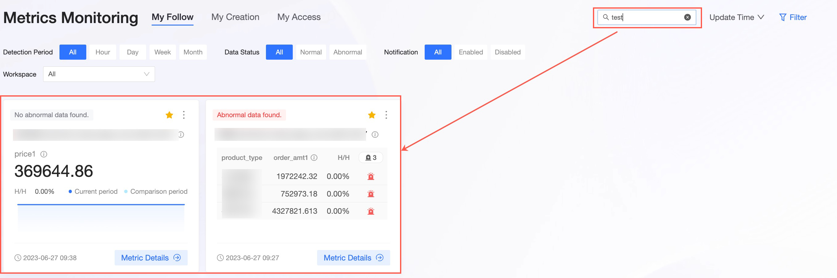Click the 1972242.32 table cell
Image resolution: width=837 pixels, height=278 pixels.
pyautogui.click(x=297, y=177)
